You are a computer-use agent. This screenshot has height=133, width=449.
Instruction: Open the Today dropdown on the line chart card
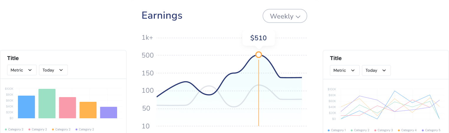click(376, 70)
